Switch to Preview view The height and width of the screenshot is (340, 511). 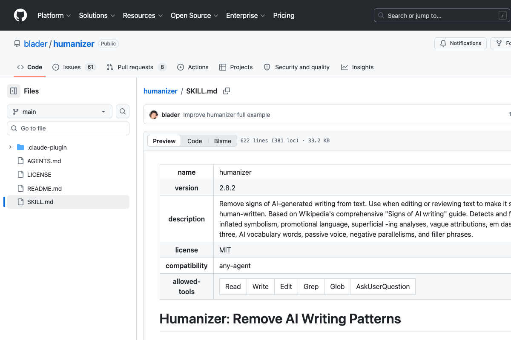click(164, 141)
